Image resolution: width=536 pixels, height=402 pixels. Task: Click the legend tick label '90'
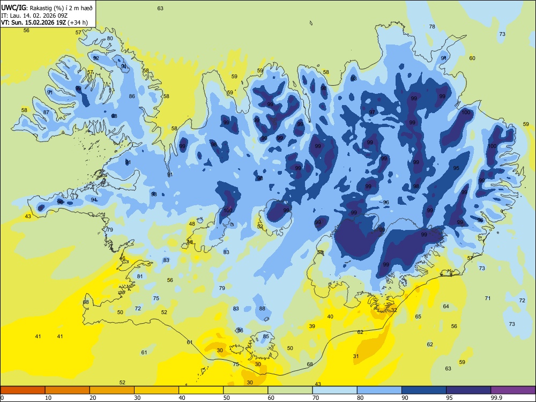click(x=405, y=398)
